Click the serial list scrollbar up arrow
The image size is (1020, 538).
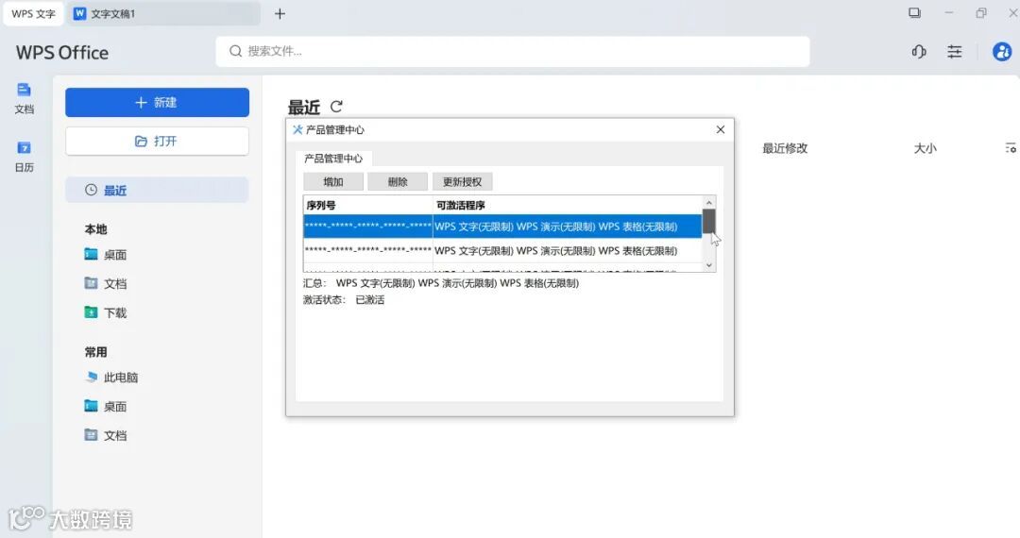pos(709,203)
